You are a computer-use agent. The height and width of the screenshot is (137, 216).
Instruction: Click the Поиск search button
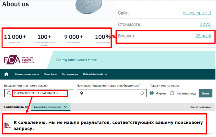coord(206,93)
